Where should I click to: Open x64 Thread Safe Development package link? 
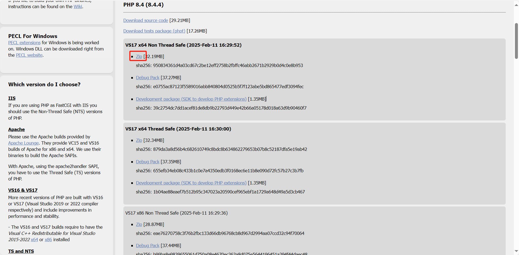tap(191, 183)
